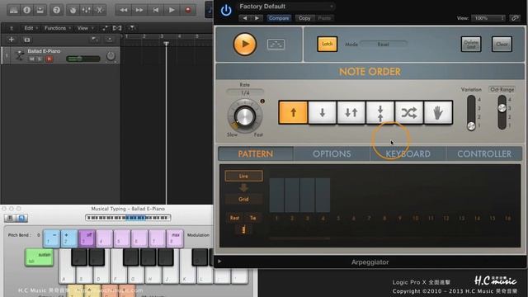Expand the Arpeggiator bottom disclosure triangle

pyautogui.click(x=219, y=262)
